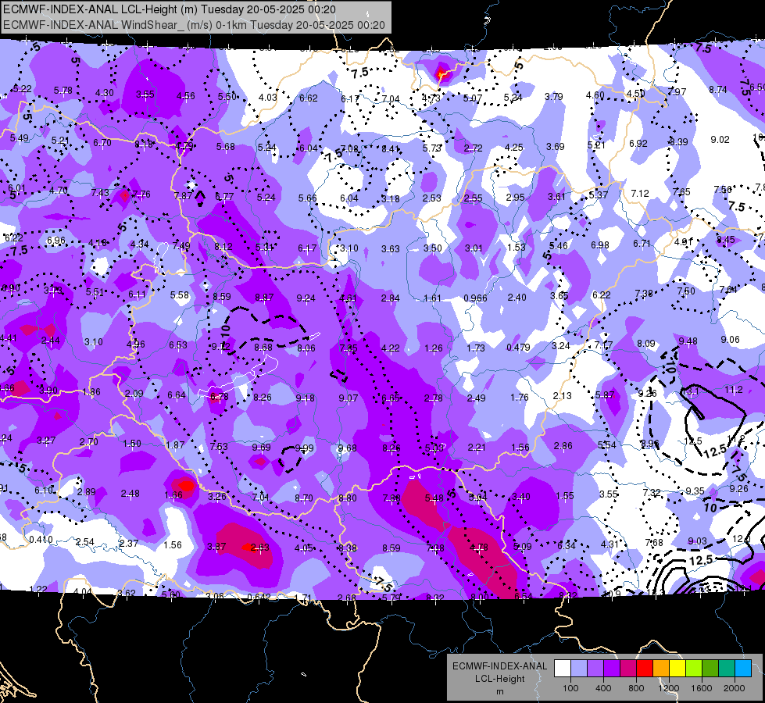
Task: Click the legend unit label 'm'
Action: 499,692
